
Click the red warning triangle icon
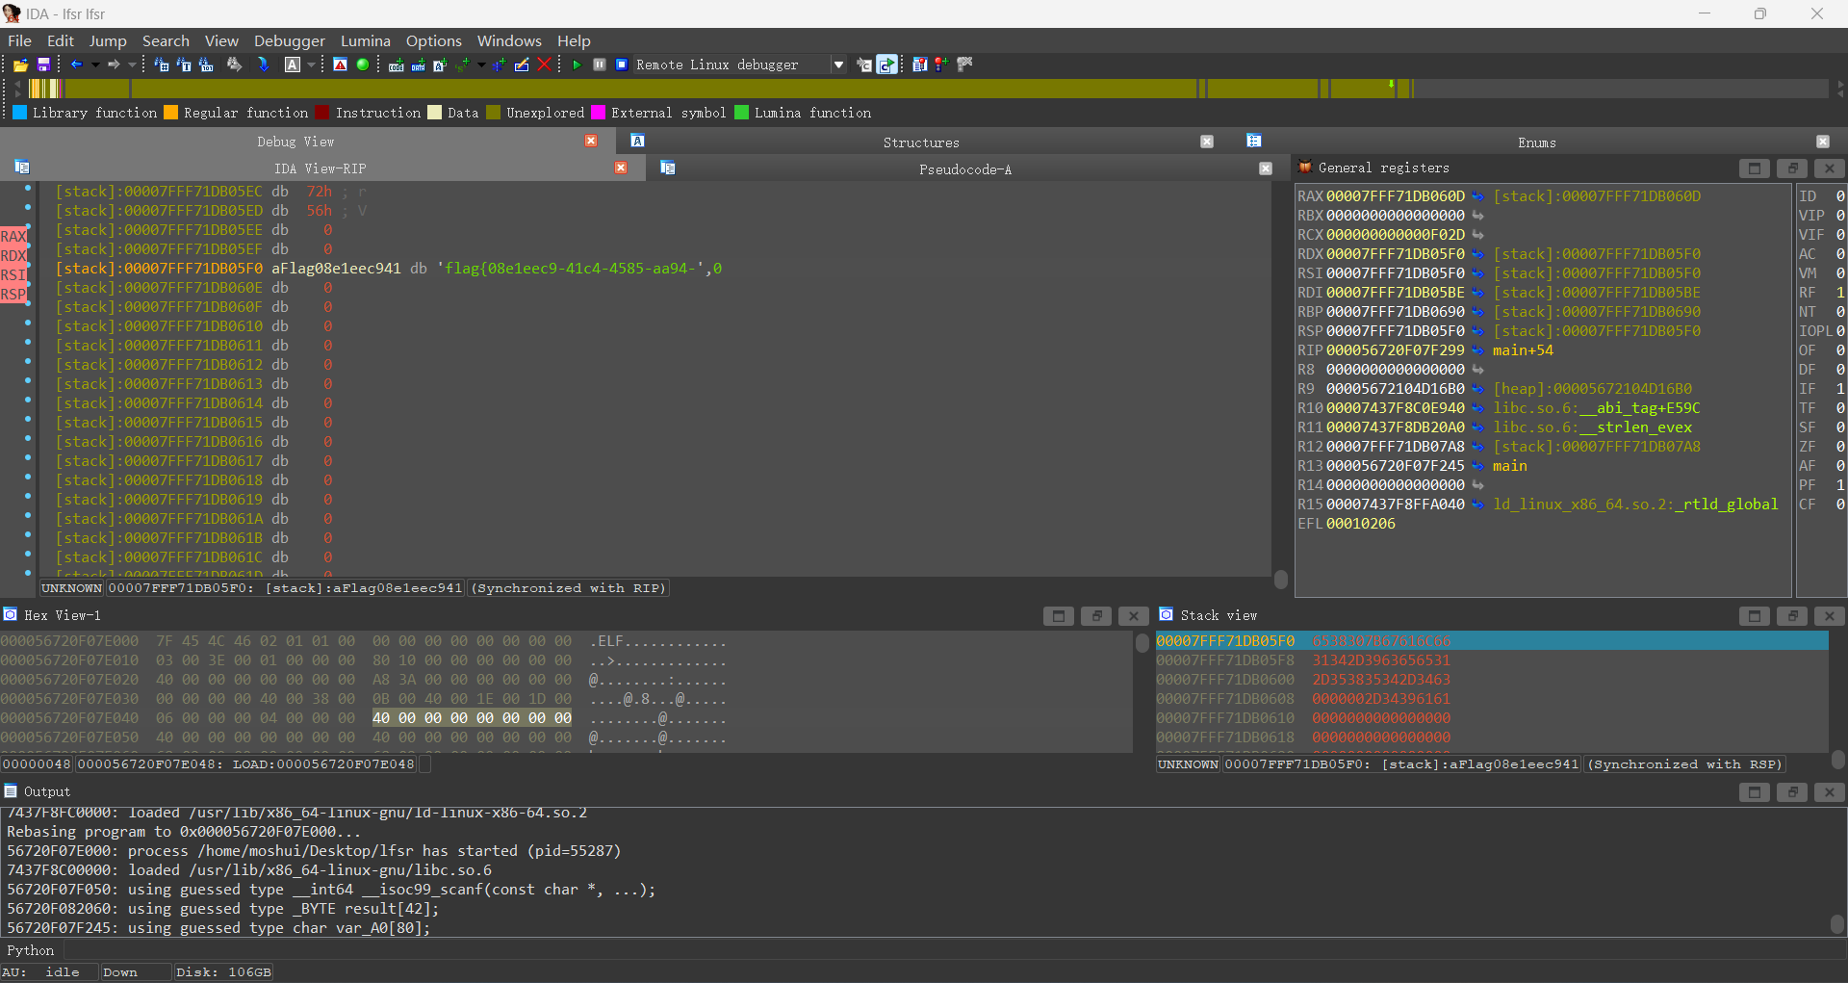pos(340,65)
